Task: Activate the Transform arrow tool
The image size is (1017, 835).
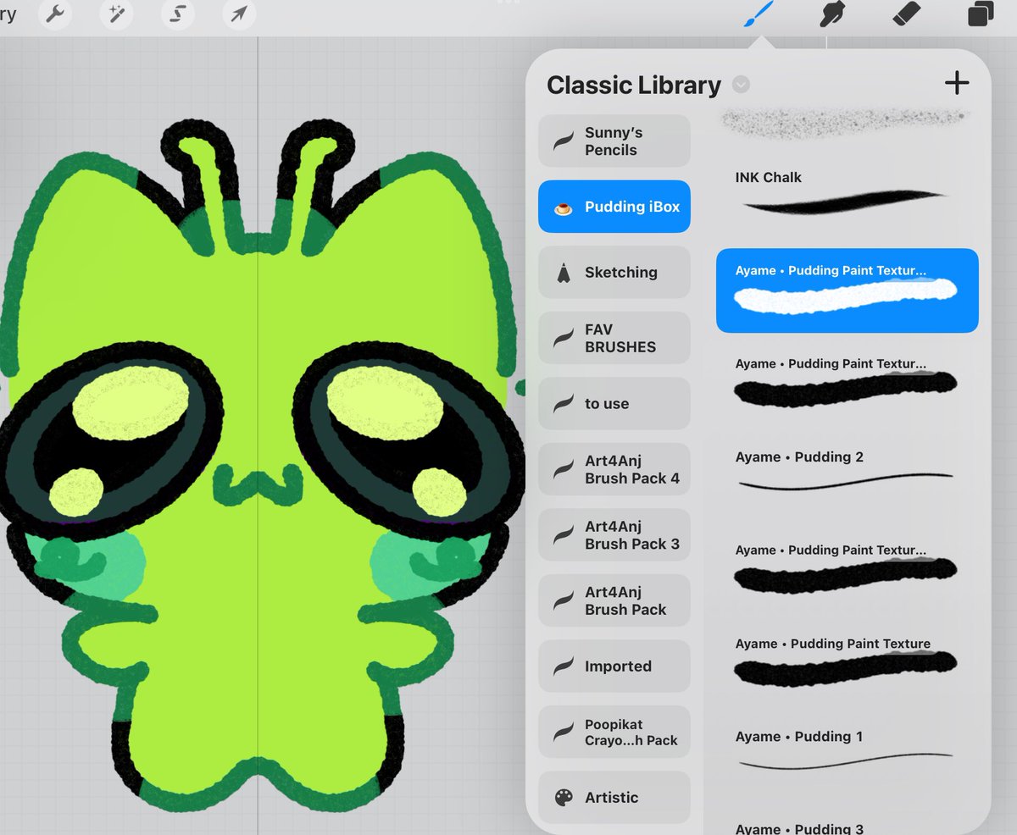Action: click(239, 15)
